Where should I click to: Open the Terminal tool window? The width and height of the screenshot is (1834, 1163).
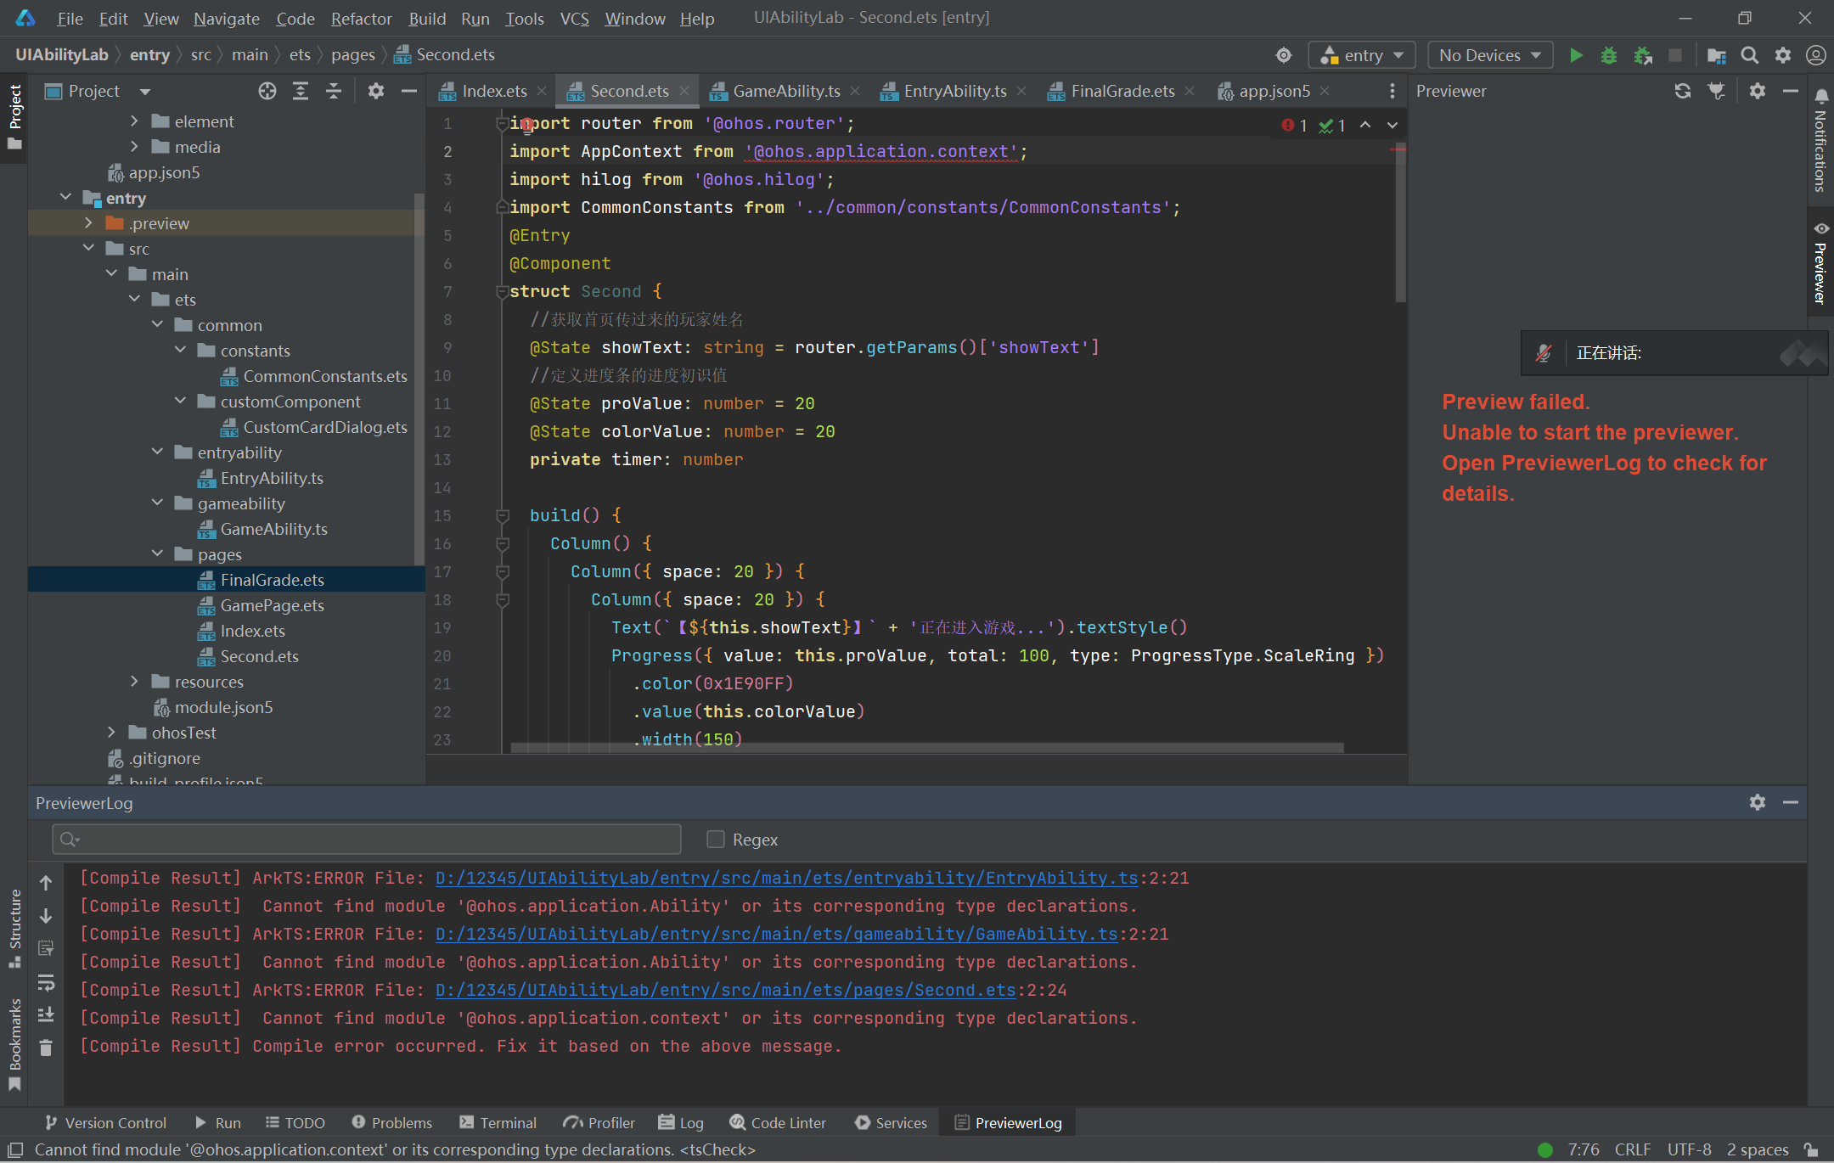pos(498,1122)
